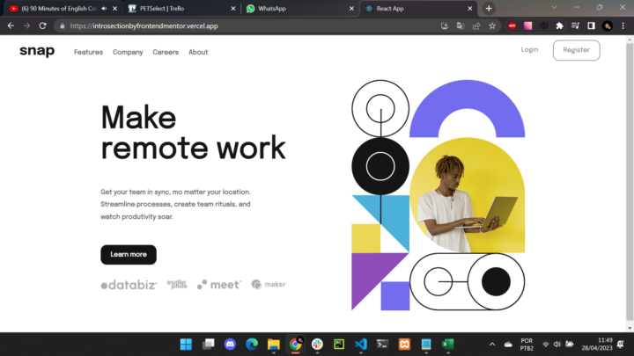Open Excel from the taskbar

click(x=447, y=345)
